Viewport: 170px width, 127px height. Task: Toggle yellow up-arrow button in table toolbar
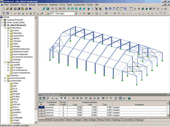(x=61, y=98)
